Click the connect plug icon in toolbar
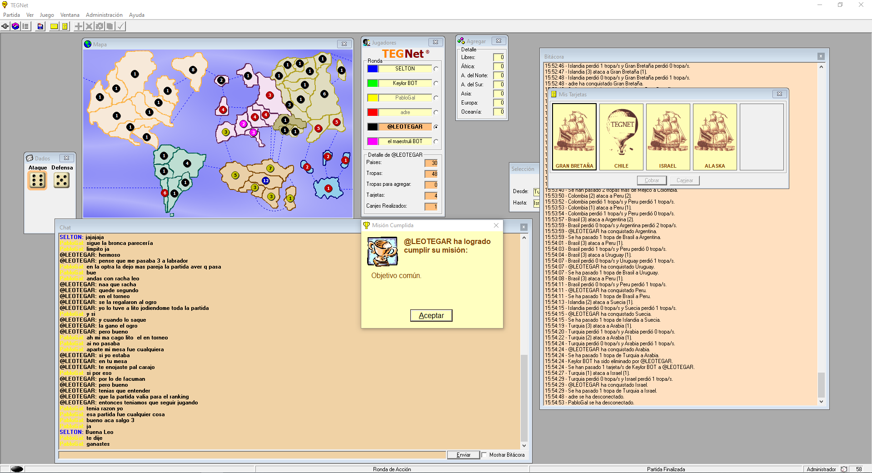The height and width of the screenshot is (473, 872). (x=5, y=26)
